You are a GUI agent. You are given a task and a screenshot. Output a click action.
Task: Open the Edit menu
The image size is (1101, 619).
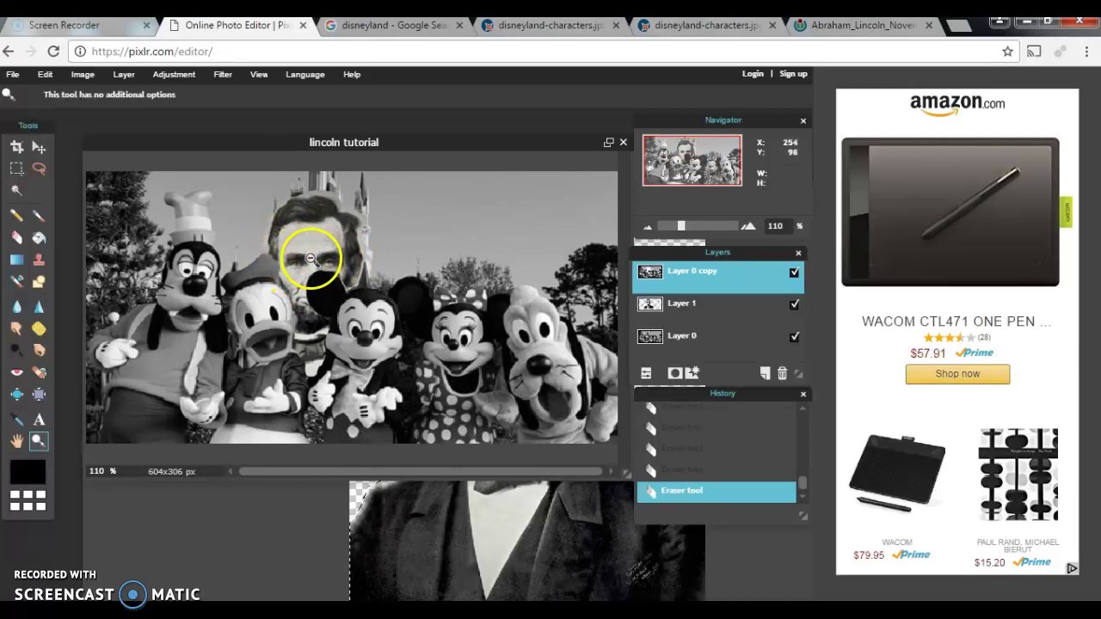pyautogui.click(x=45, y=75)
